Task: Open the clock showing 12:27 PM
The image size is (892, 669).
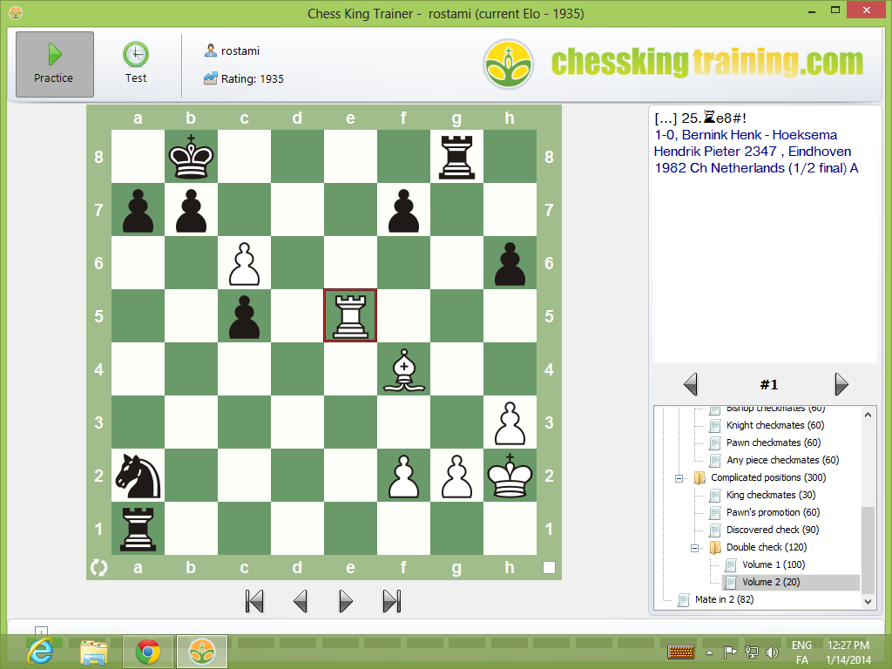Action: [848, 652]
